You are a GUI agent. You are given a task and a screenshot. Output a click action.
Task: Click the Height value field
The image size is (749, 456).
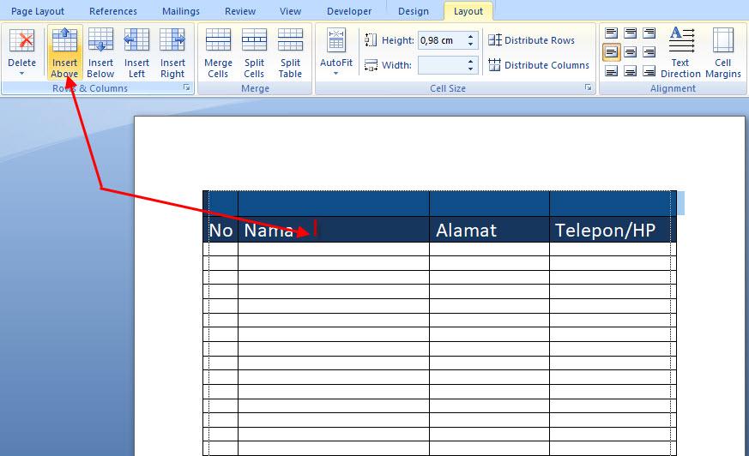tap(441, 40)
